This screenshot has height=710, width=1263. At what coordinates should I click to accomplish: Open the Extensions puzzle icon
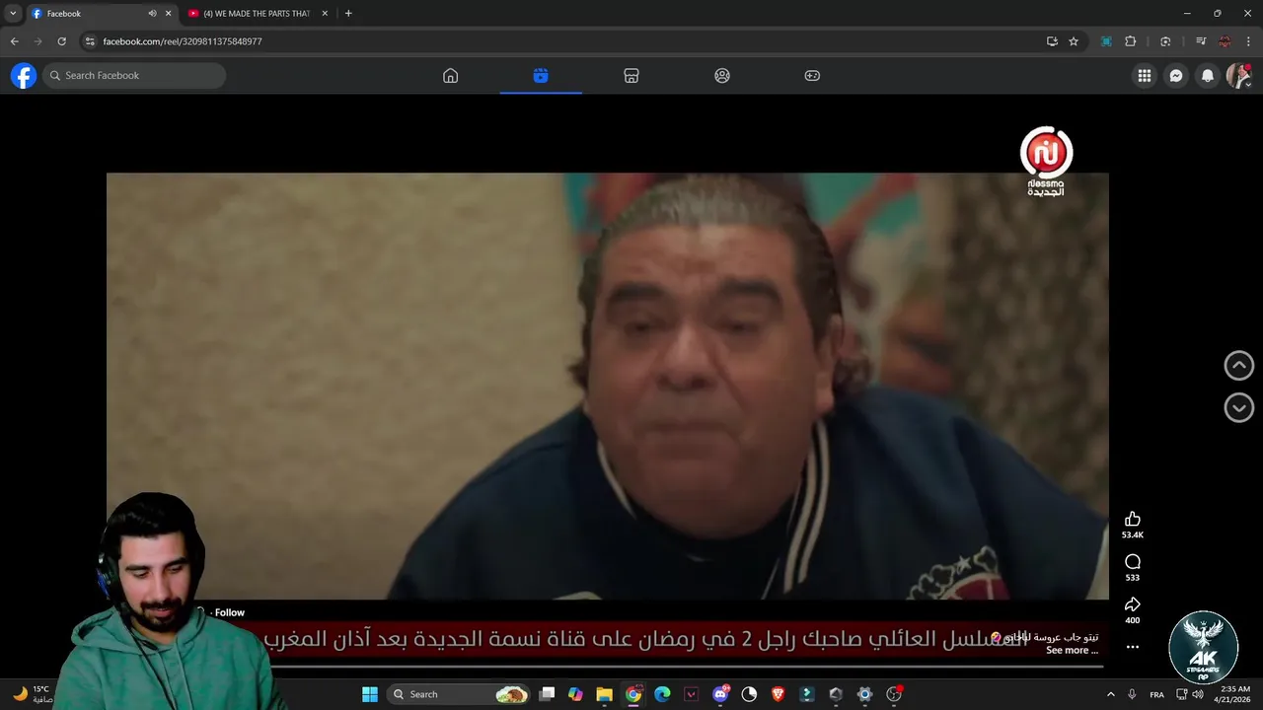(x=1131, y=41)
